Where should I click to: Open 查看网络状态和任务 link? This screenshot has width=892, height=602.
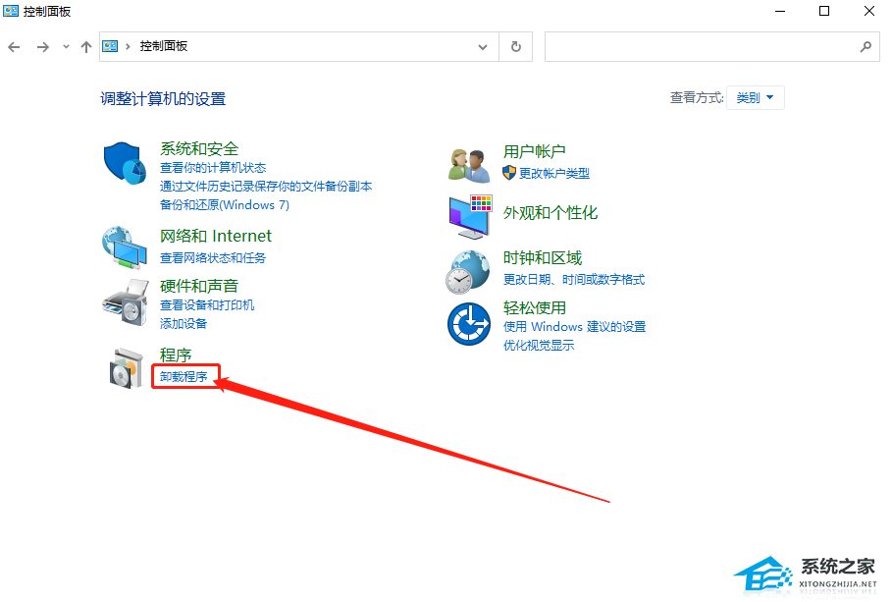[x=213, y=258]
